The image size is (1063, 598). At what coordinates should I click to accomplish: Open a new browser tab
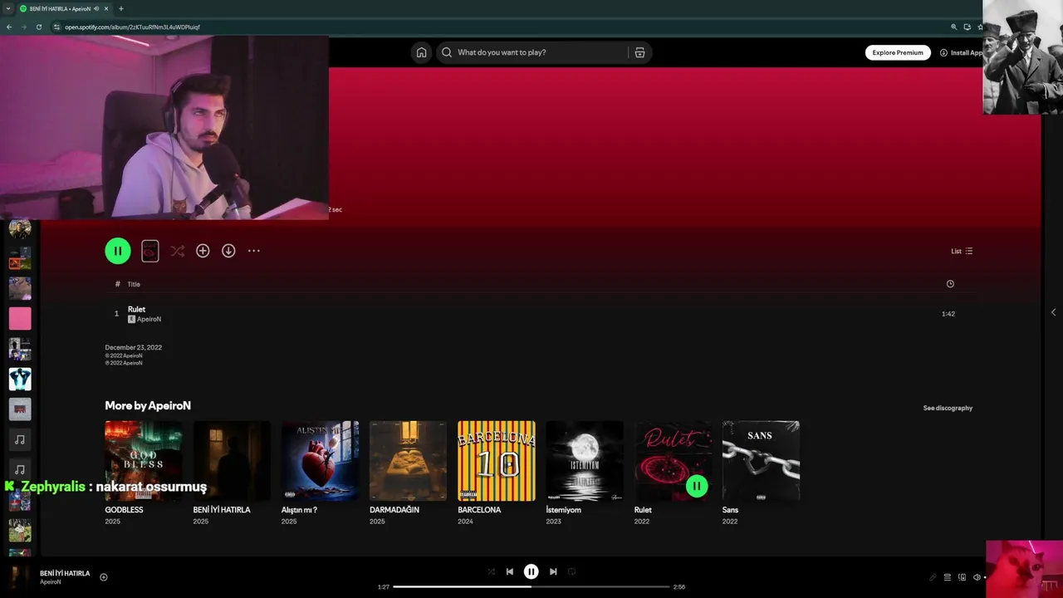pos(120,8)
